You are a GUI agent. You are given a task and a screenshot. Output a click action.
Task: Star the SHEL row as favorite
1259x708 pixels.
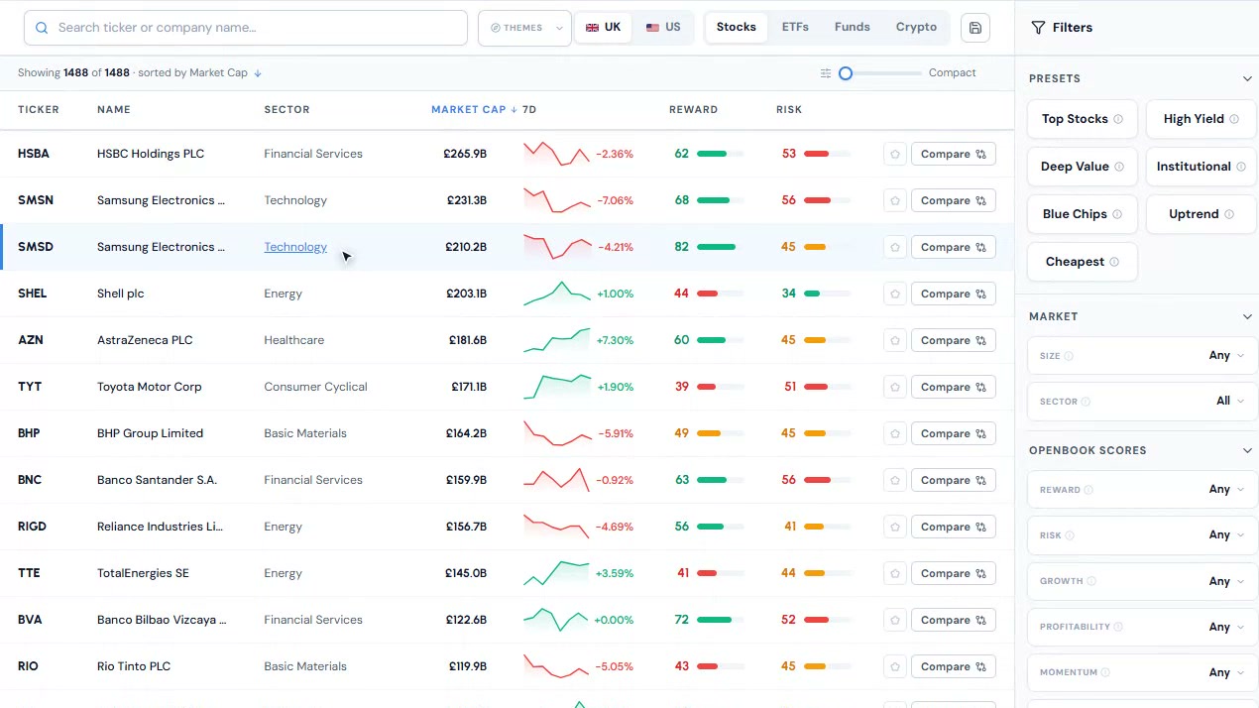pyautogui.click(x=895, y=294)
